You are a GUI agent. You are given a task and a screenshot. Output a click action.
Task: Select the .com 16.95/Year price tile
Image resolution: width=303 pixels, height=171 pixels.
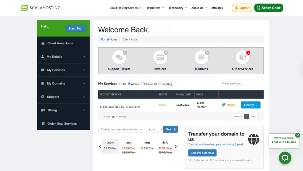tap(111, 146)
